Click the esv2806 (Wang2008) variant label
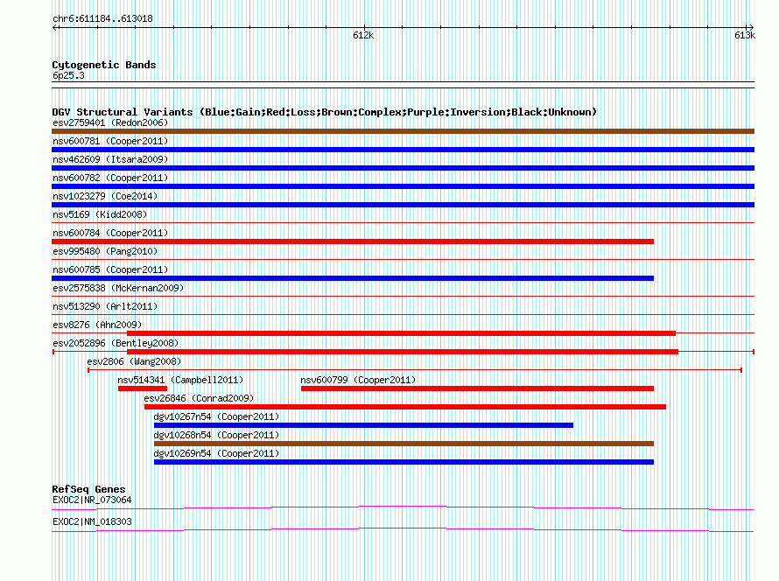The height and width of the screenshot is (581, 779). coord(134,361)
